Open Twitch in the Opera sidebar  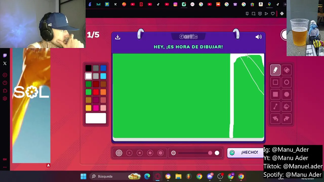[5, 55]
